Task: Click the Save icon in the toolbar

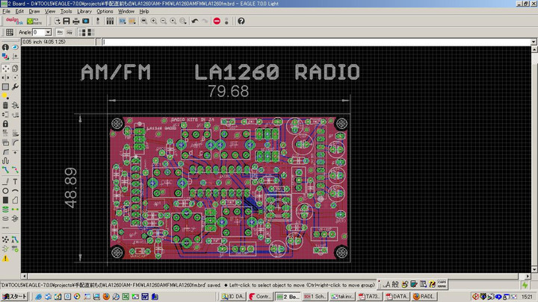Action: [67, 21]
